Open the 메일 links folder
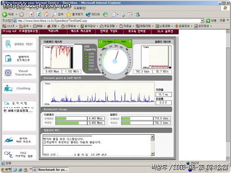Viewport: 231px width, 173px height. 39,26
